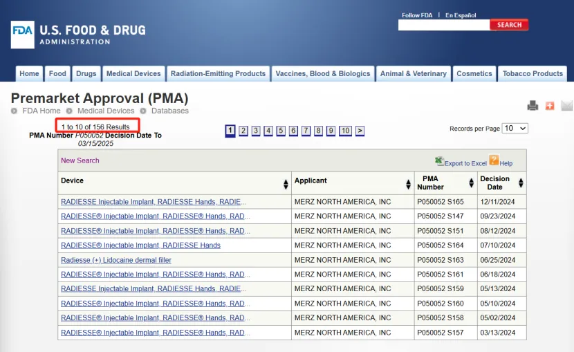Open Vaccines, Blood & Biologics tab
574x352 pixels.
pyautogui.click(x=323, y=73)
